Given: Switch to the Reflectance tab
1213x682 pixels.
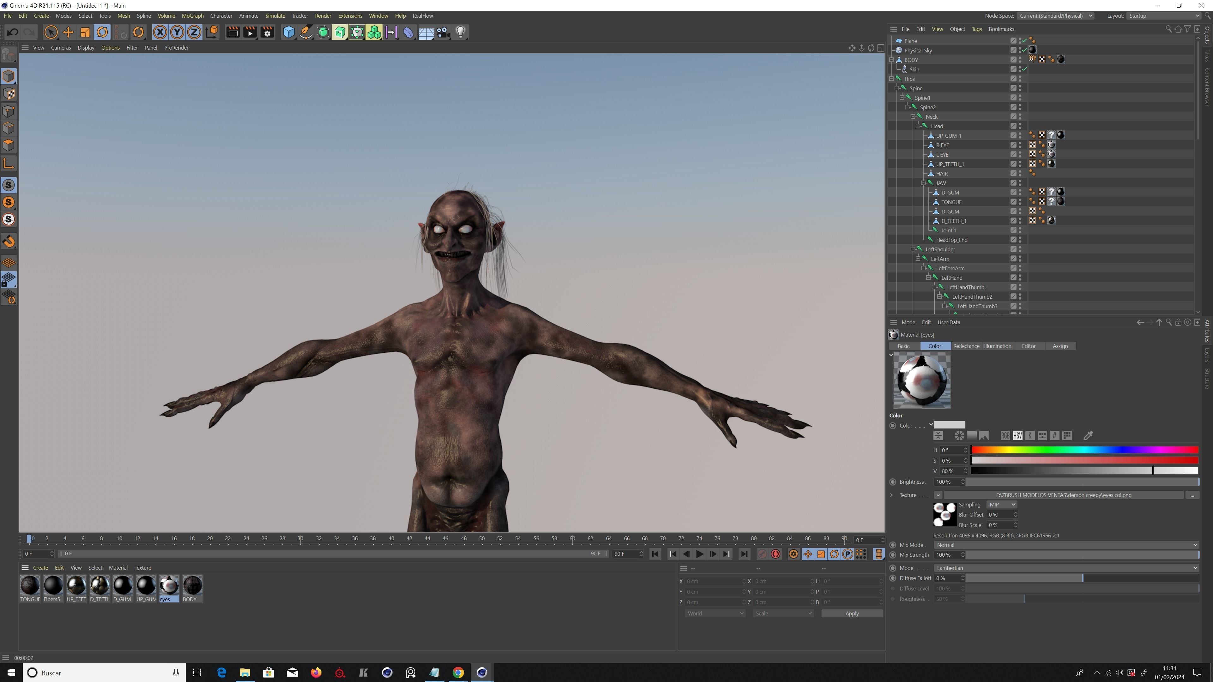Looking at the screenshot, I should click(966, 346).
